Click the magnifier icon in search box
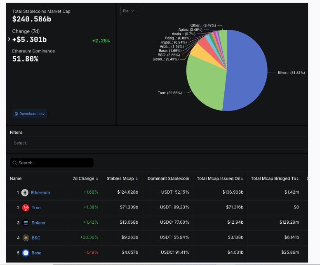The height and width of the screenshot is (265, 320). 14,163
